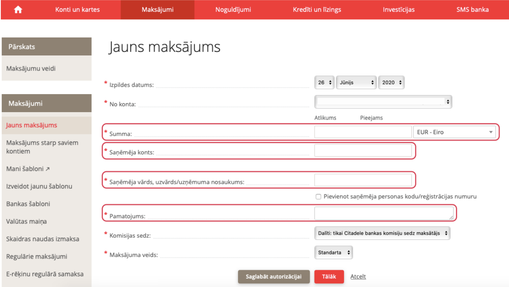Switch to Noguldījumi tab
This screenshot has height=287, width=509.
[x=233, y=10]
